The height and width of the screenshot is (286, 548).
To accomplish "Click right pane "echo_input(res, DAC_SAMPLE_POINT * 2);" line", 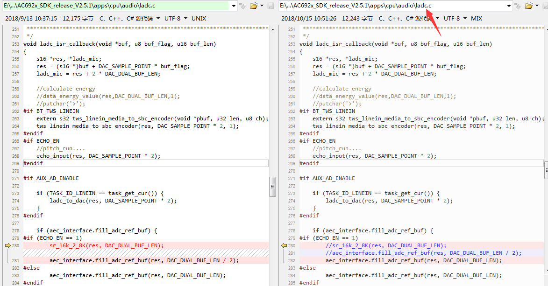I will pyautogui.click(x=374, y=156).
